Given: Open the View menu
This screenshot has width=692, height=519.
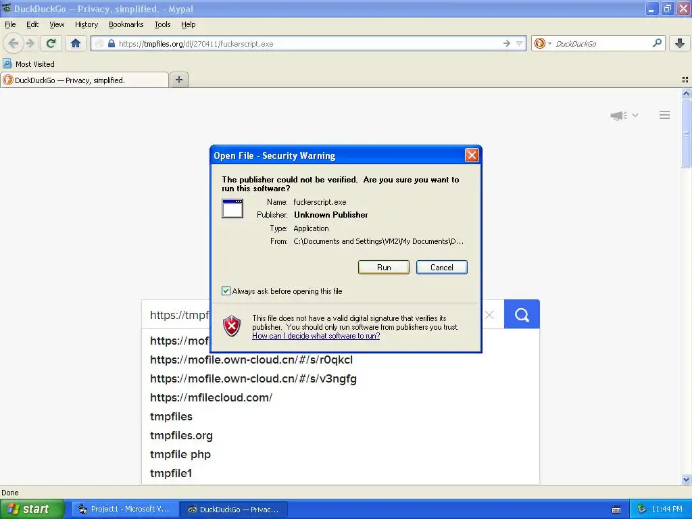Looking at the screenshot, I should [x=57, y=24].
